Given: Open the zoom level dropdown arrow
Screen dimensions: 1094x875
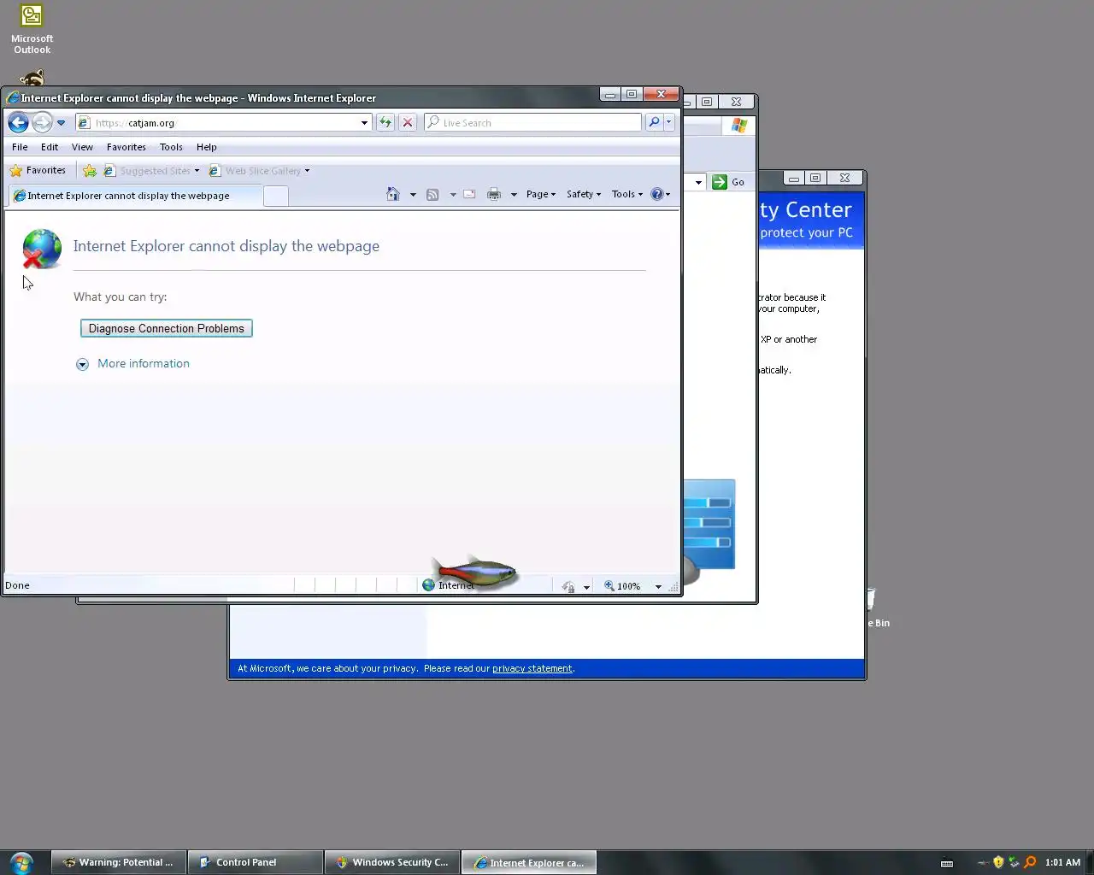Looking at the screenshot, I should 658,586.
